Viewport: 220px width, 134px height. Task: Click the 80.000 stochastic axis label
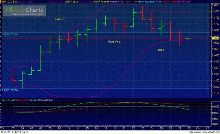point(216,106)
